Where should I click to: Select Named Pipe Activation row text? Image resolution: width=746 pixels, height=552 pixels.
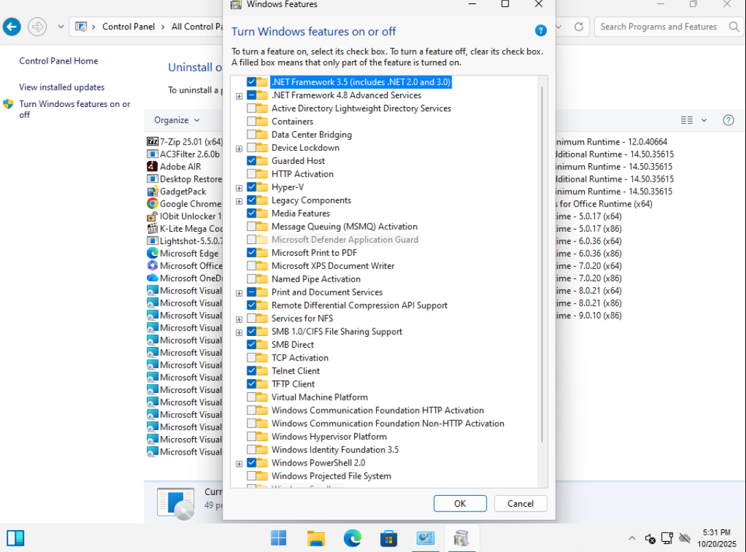[x=316, y=279]
